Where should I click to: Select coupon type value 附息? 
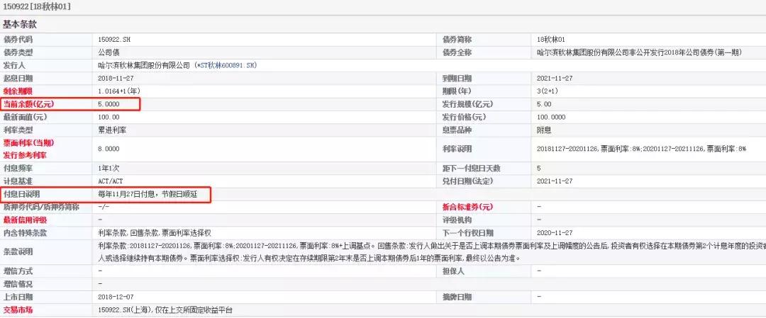click(x=544, y=130)
